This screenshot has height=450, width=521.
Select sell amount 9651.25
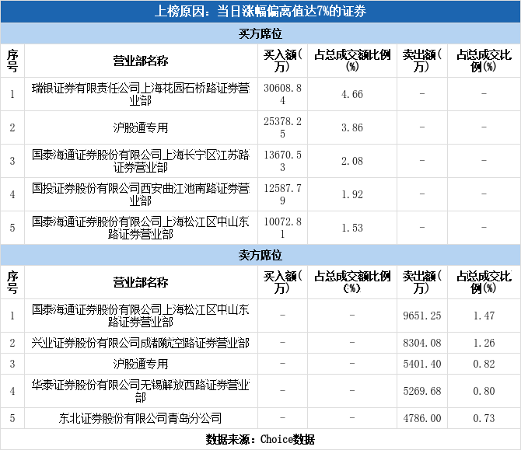[x=422, y=316]
